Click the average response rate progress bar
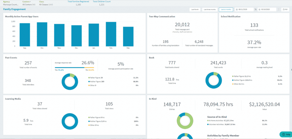 click(74, 68)
